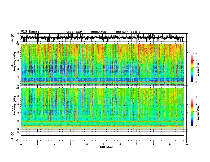Click the date label 'Oct. 2 , 2020'
Viewport: 210px width, 162px height.
(x=74, y=32)
